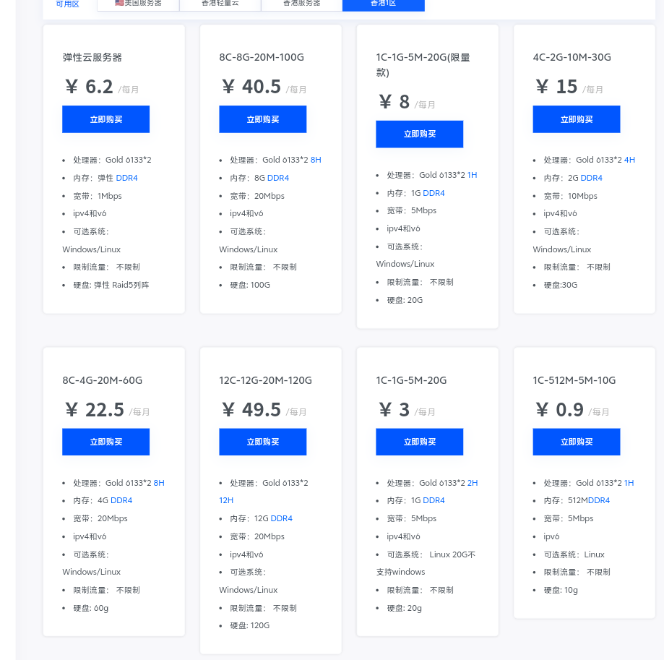Image resolution: width=664 pixels, height=660 pixels.
Task: Purchase the ¥3 1C-1G-5M-20G plan
Action: (419, 442)
